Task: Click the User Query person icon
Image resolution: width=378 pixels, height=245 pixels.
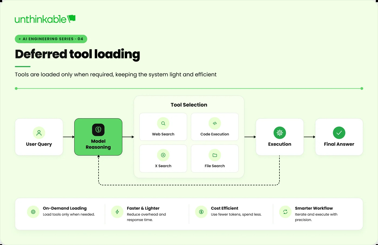Action: pyautogui.click(x=39, y=133)
